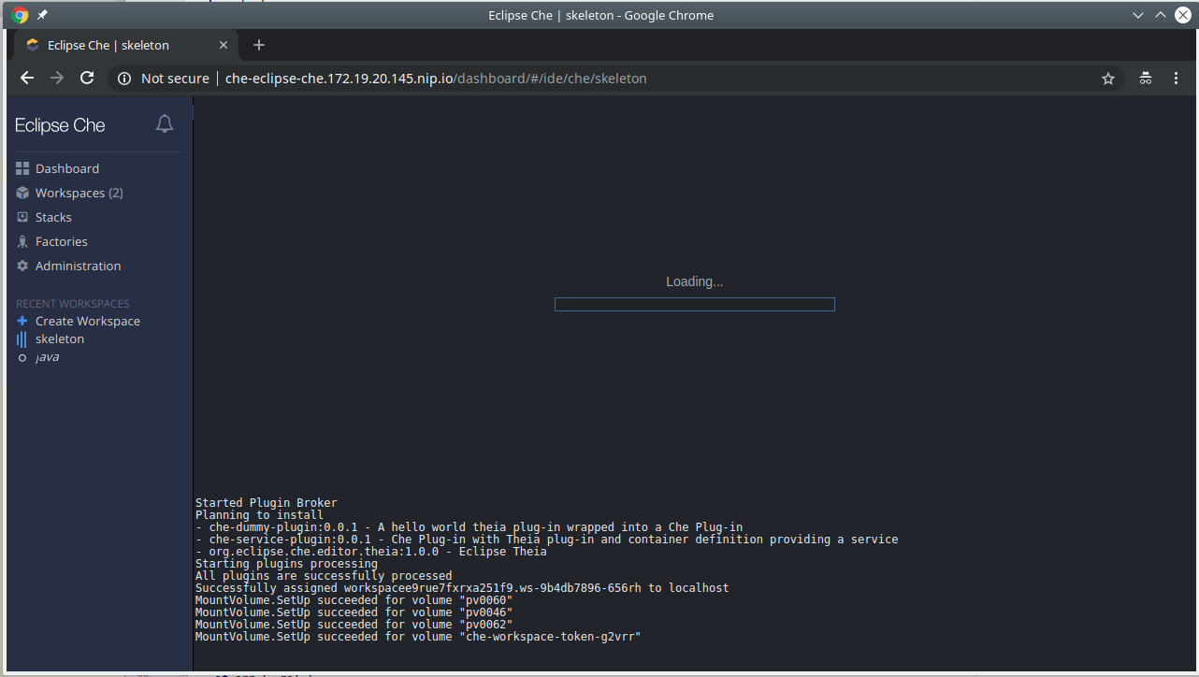Click the Loading... text
The width and height of the screenshot is (1199, 677).
695,281
